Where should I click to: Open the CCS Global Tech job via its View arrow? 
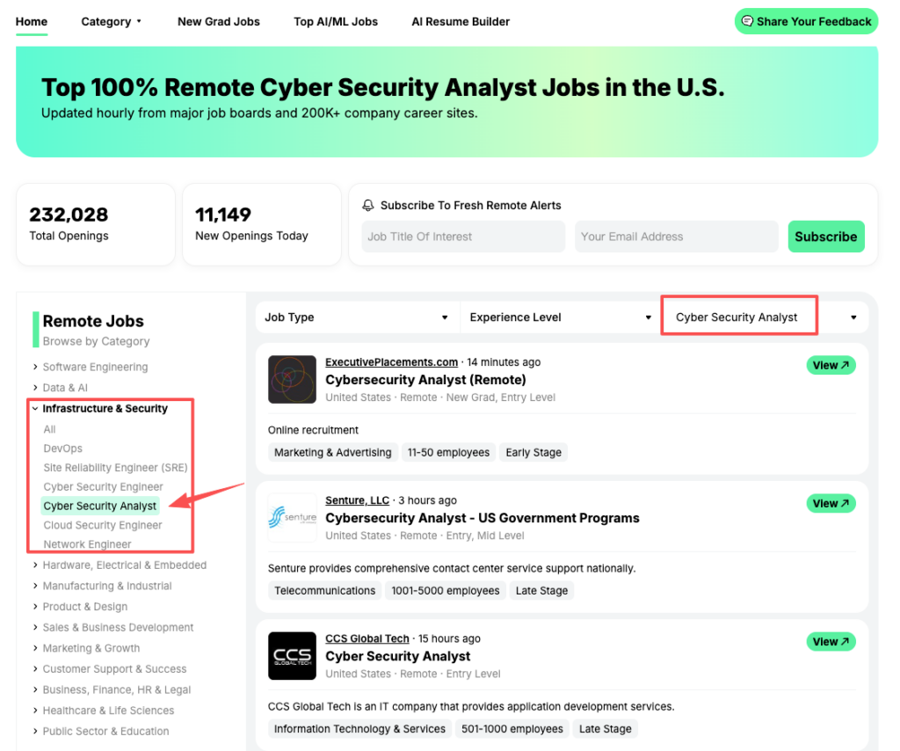[830, 641]
